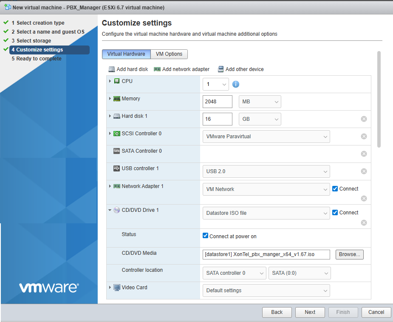Click the Add network adapter icon
The height and width of the screenshot is (322, 393).
[x=157, y=69]
